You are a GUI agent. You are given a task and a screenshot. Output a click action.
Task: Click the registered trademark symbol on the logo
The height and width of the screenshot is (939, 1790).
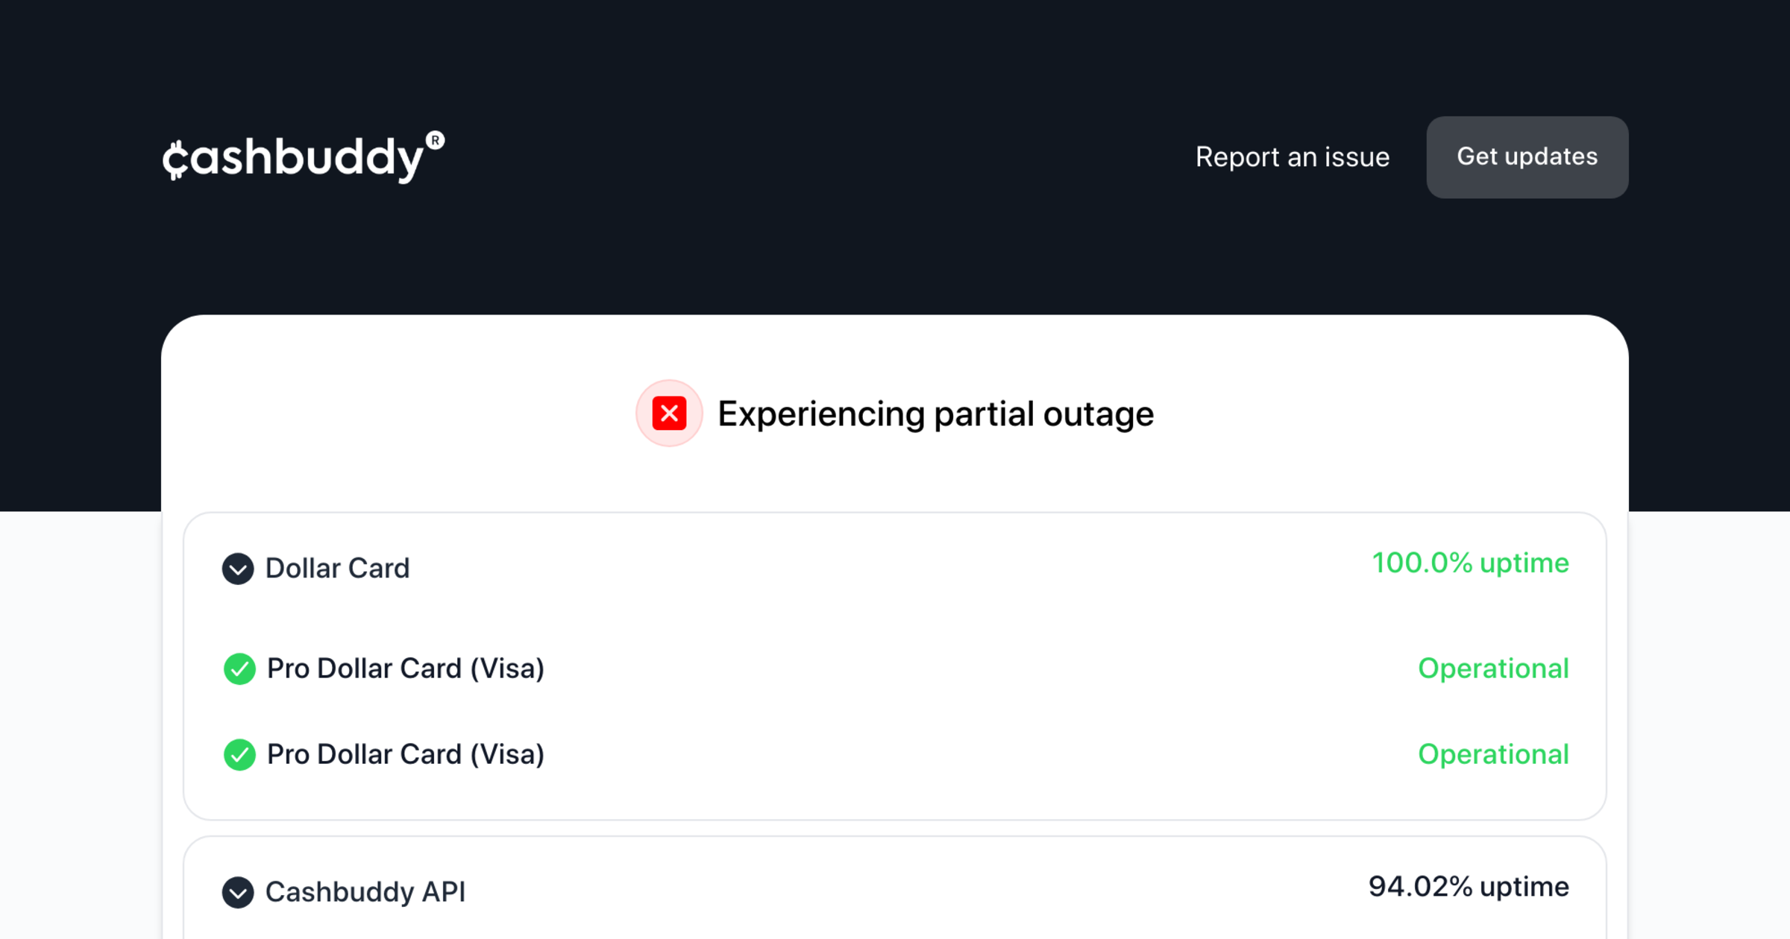pos(435,140)
